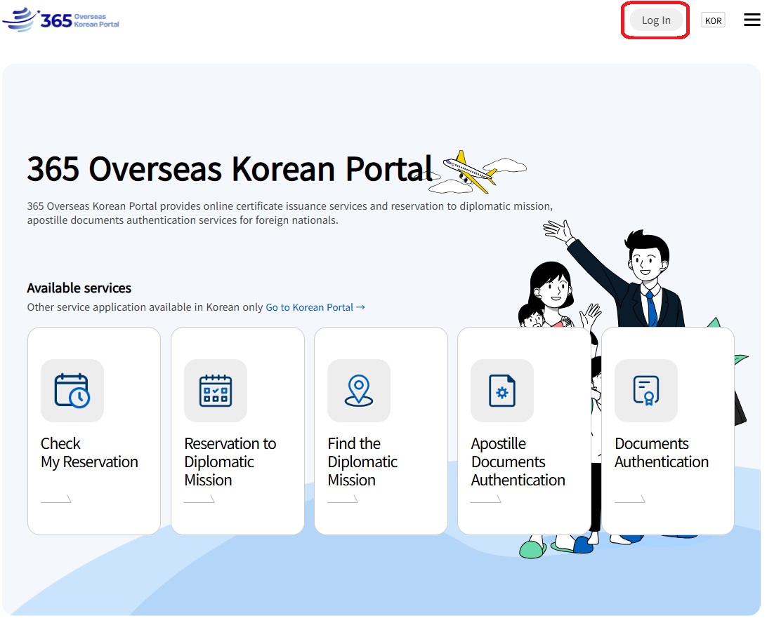767x625 pixels.
Task: Open the hamburger menu
Action: point(752,20)
